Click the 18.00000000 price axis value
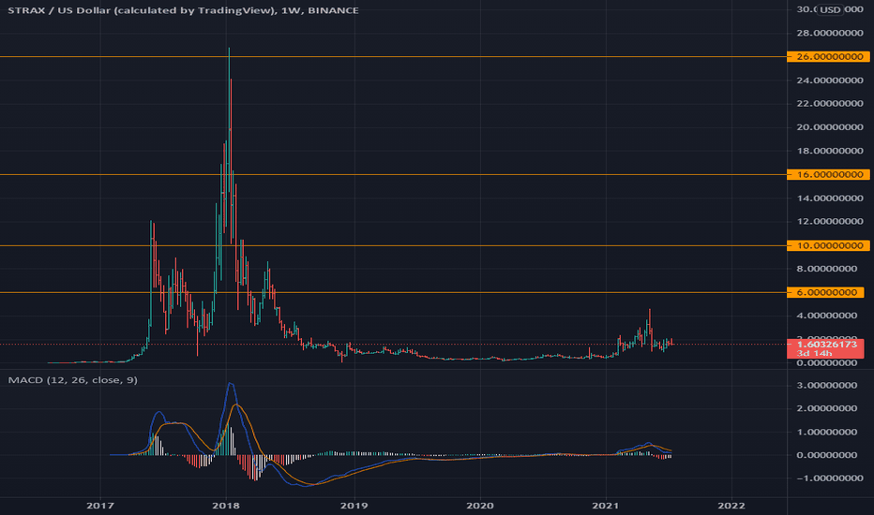The height and width of the screenshot is (515, 874). coord(830,151)
